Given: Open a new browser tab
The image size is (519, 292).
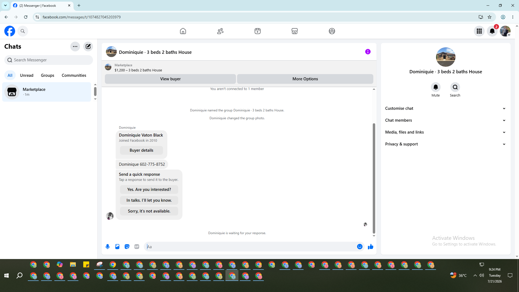Looking at the screenshot, I should [x=79, y=5].
